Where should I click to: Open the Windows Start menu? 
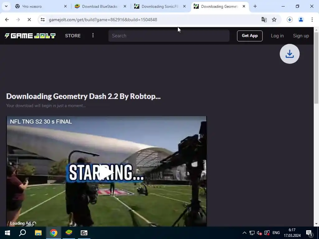coord(7,233)
